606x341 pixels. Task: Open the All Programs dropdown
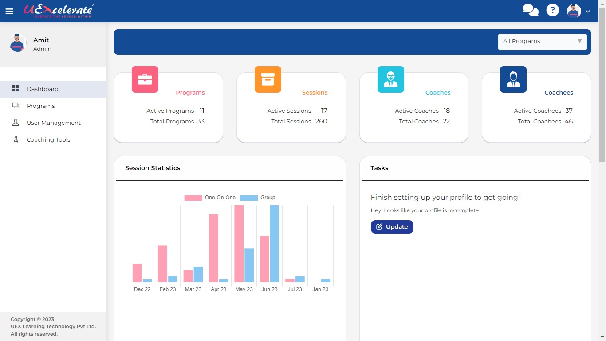542,41
